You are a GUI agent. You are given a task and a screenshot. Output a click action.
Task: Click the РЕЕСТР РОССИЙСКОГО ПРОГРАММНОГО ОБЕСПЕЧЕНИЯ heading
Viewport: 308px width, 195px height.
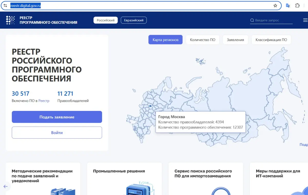tap(47, 65)
